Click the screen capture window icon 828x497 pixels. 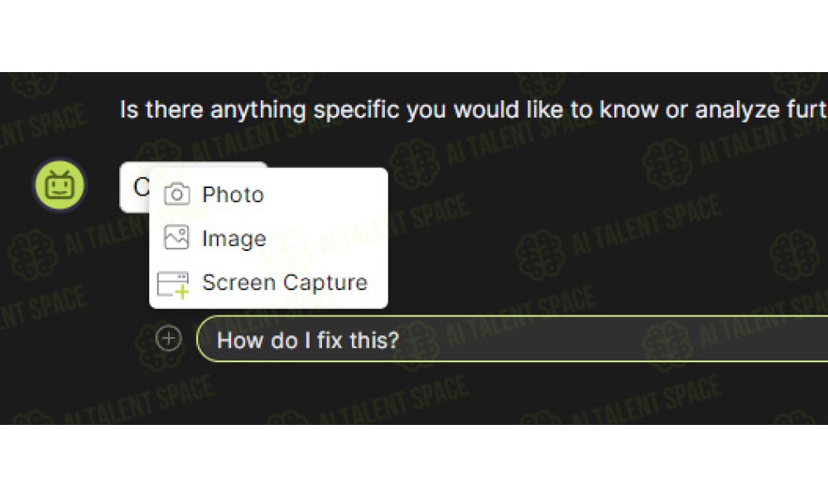coord(173,284)
